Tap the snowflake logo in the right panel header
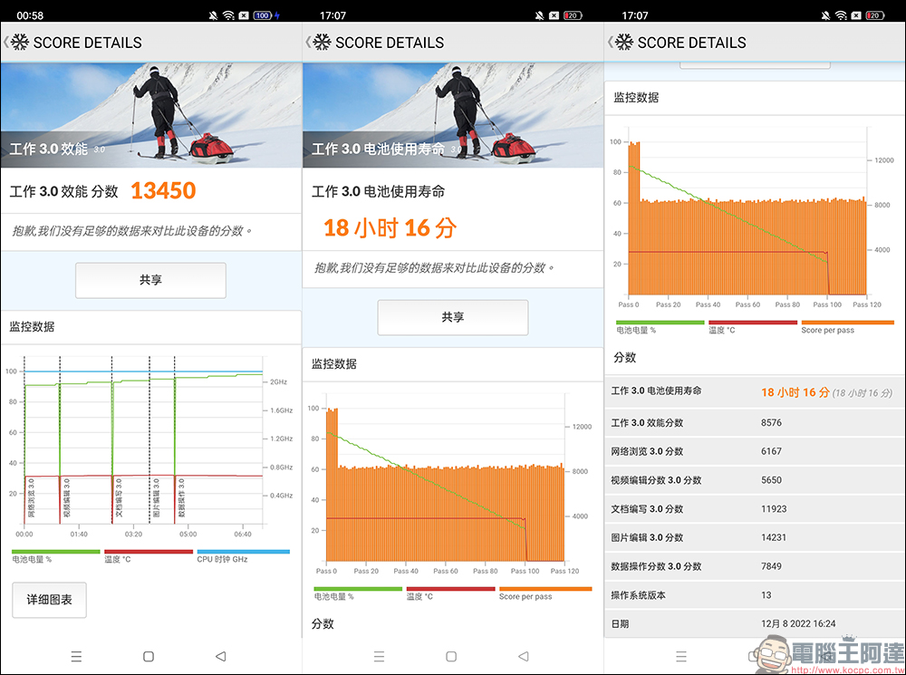Image resolution: width=906 pixels, height=675 pixels. [623, 43]
